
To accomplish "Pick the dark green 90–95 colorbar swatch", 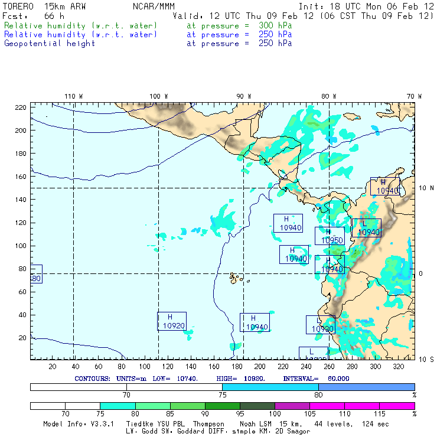I will point(223,406).
